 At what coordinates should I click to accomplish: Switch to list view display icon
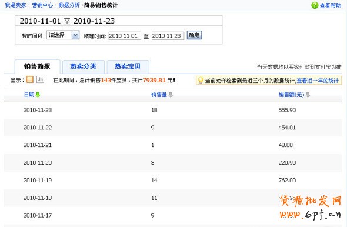tap(30, 79)
